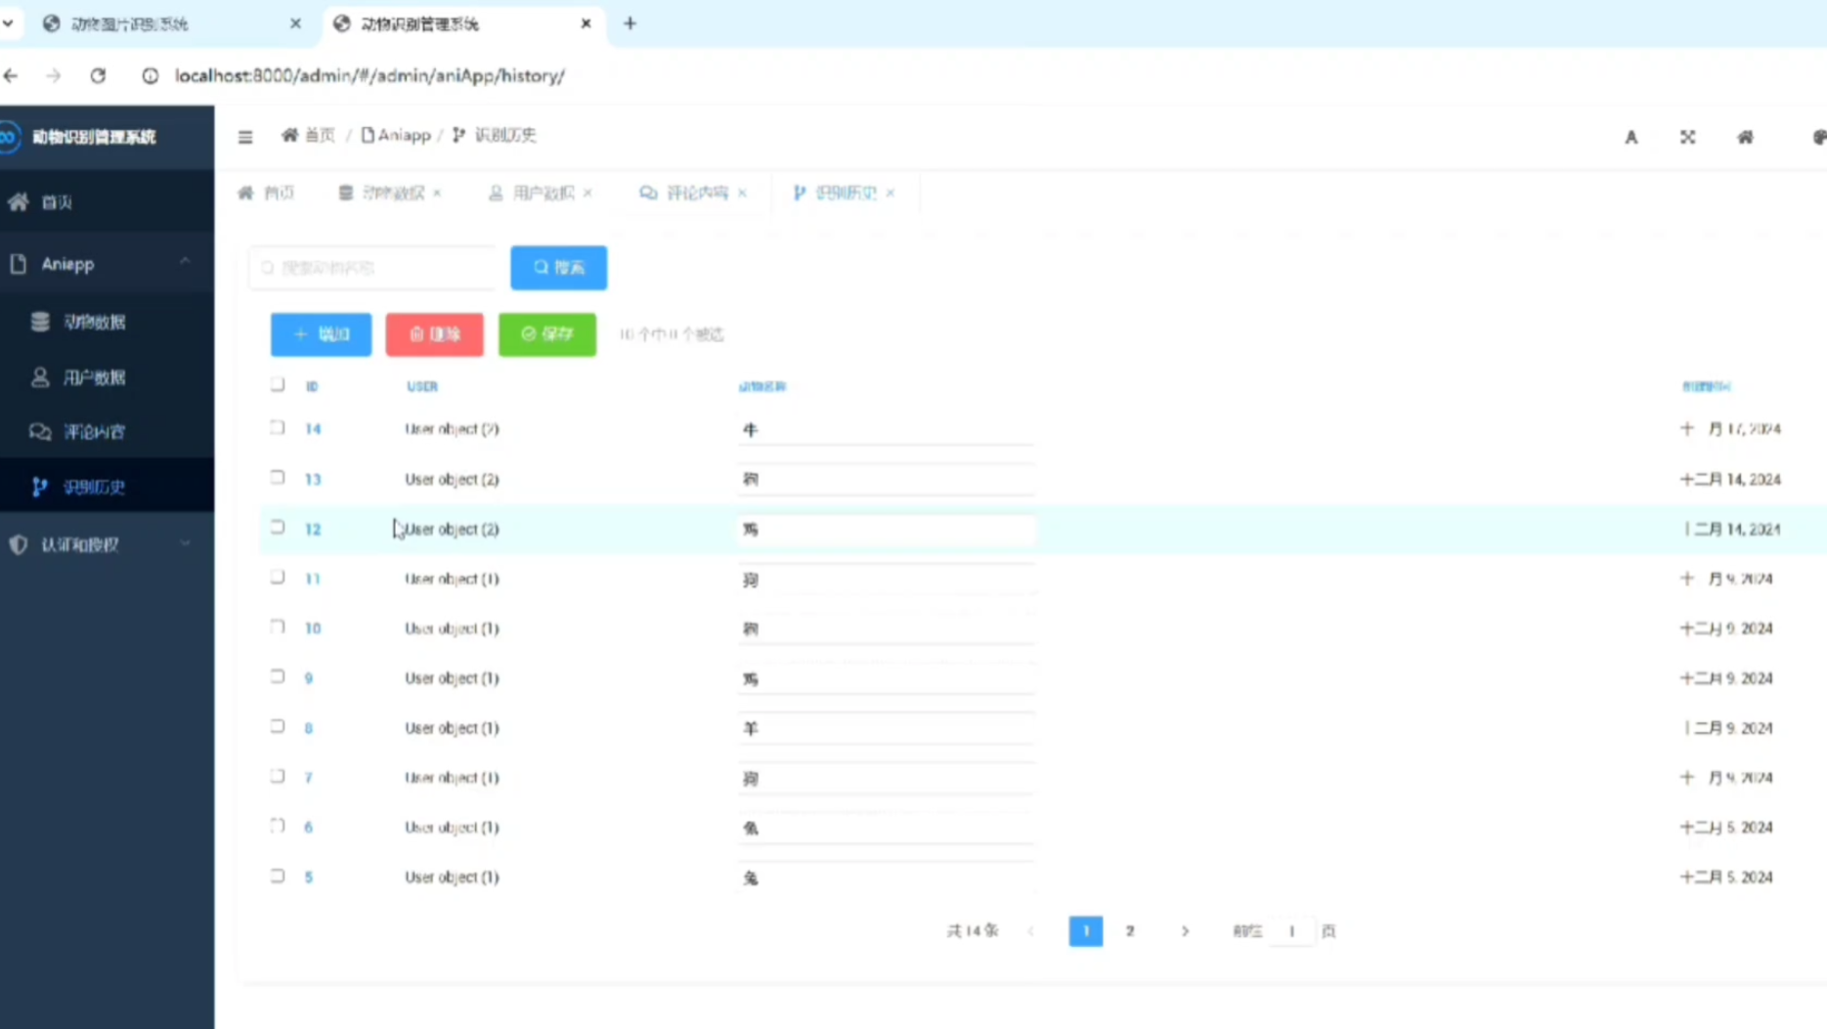Switch to the 用户数据 tab

[x=543, y=193]
